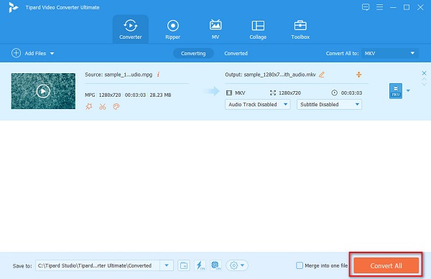The image size is (431, 279).
Task: Click the pencil rename output icon
Action: tap(322, 75)
